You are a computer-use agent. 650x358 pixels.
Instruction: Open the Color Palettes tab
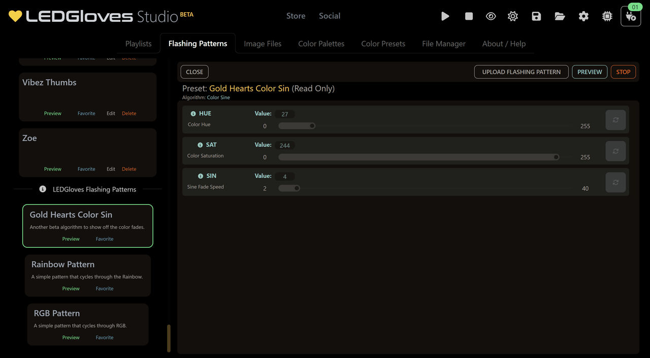click(321, 44)
